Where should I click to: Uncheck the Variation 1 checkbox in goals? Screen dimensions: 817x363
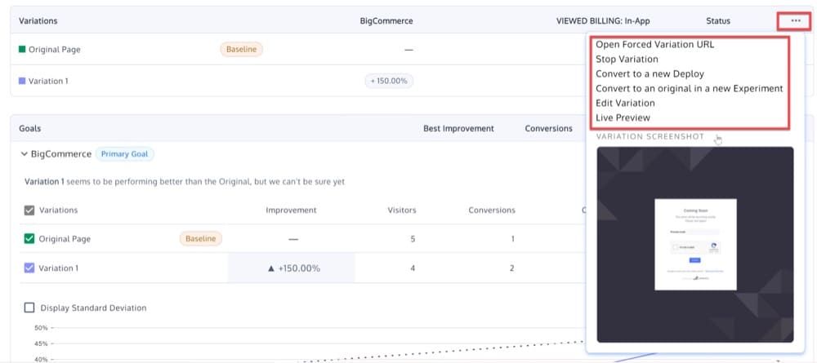[x=29, y=268]
